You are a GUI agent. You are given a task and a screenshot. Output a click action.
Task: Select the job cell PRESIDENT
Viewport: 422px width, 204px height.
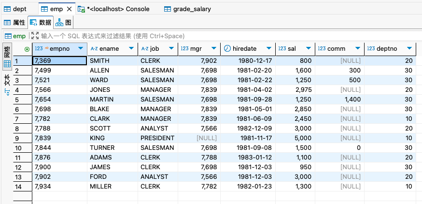point(158,138)
